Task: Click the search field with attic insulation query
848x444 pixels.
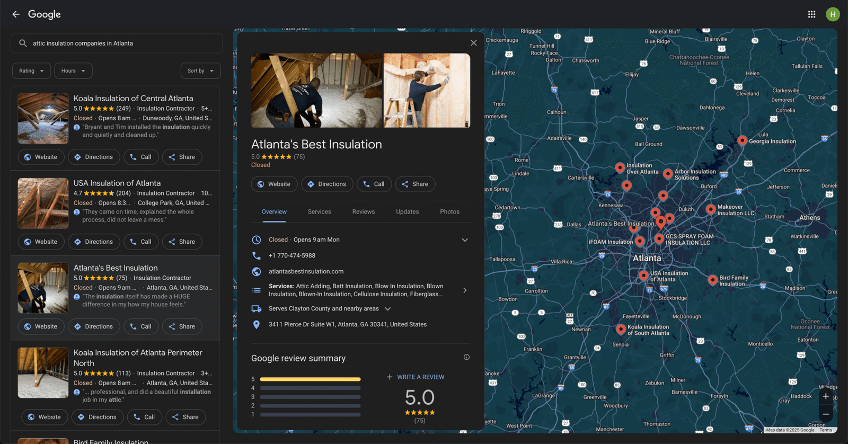Action: coord(117,43)
